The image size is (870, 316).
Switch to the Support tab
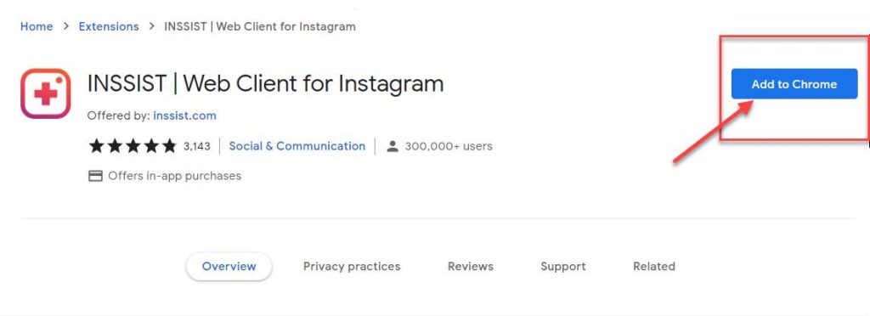point(563,266)
